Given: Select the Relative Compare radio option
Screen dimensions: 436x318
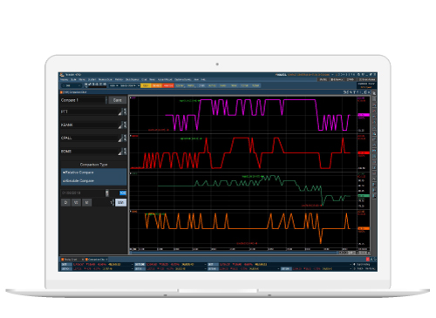Looking at the screenshot, I should [78, 173].
